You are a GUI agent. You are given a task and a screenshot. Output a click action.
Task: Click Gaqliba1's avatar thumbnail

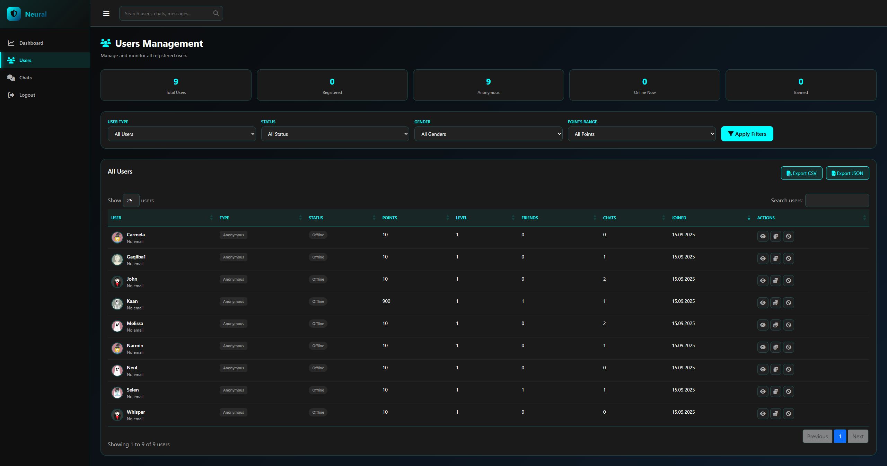117,260
